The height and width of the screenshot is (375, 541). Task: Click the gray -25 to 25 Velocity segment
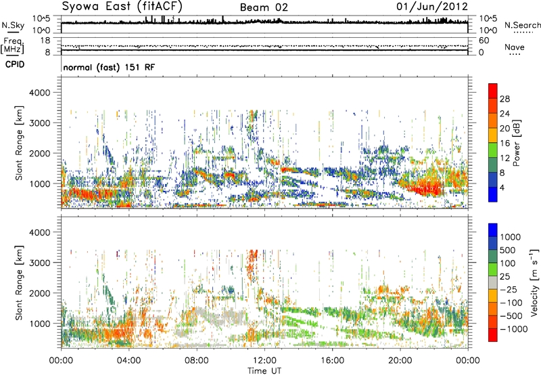[x=493, y=282]
